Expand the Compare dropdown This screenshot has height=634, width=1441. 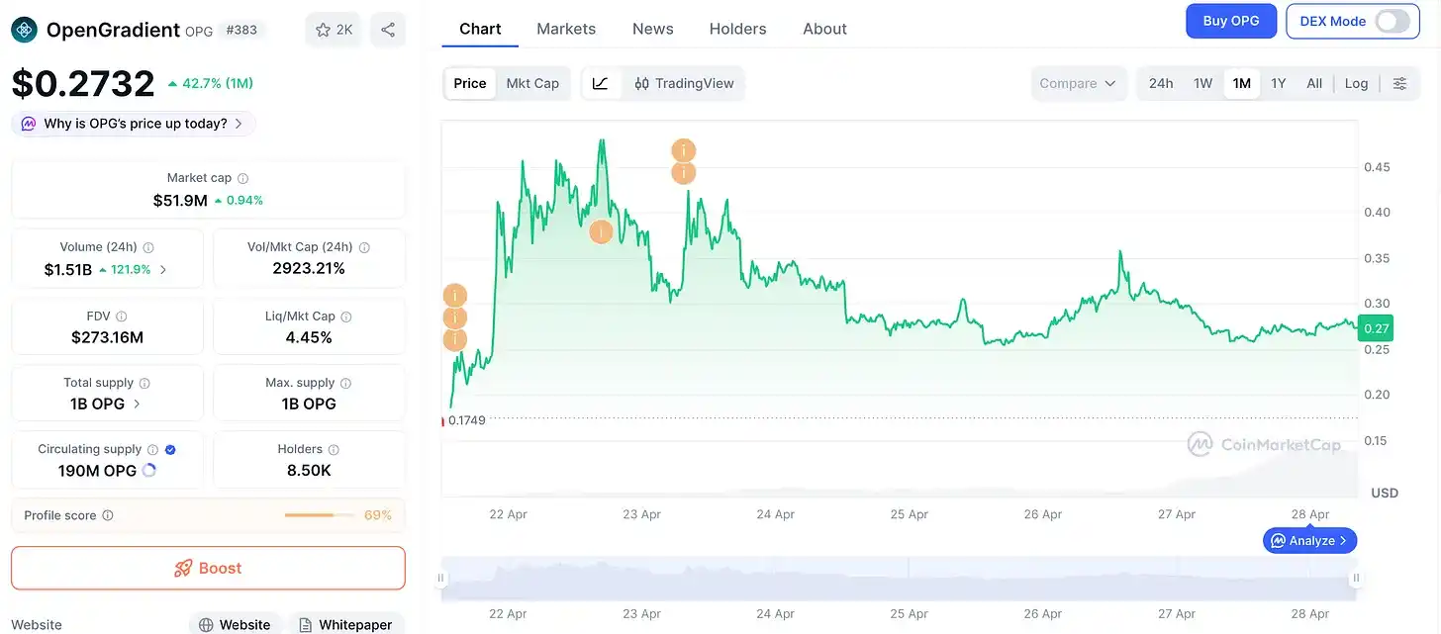coord(1078,84)
